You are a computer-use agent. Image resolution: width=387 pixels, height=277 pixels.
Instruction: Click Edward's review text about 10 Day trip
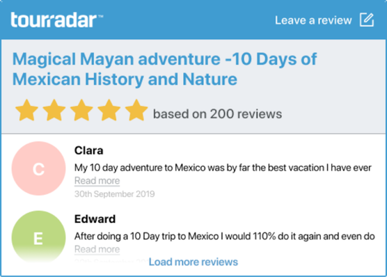(225, 236)
